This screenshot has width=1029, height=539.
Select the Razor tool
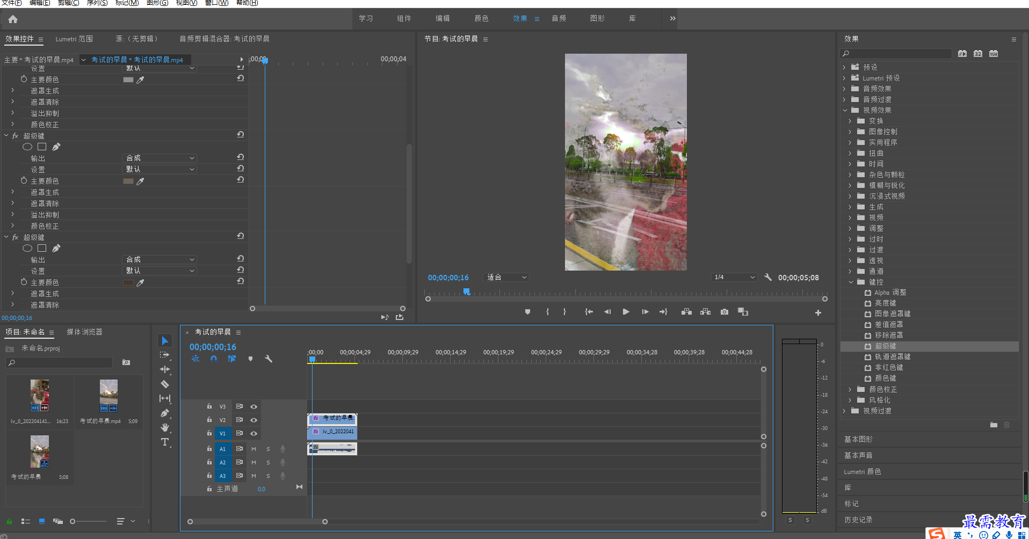[x=165, y=384]
